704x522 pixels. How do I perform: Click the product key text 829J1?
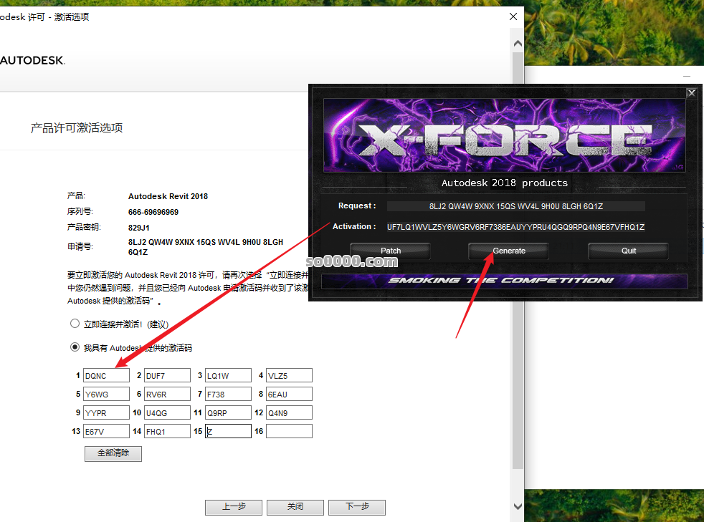(139, 228)
